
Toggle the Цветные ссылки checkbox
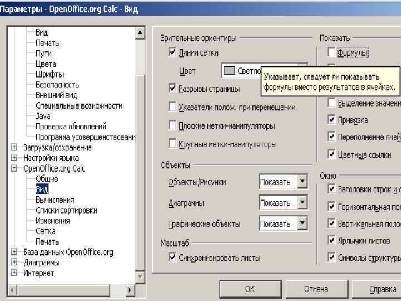pyautogui.click(x=331, y=154)
